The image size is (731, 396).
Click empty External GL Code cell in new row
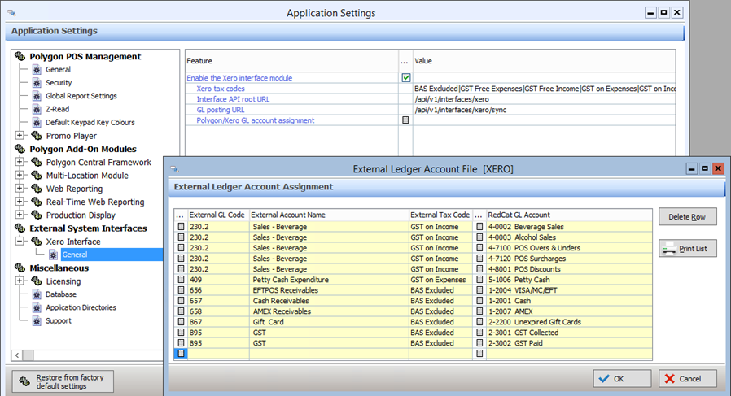click(x=218, y=354)
